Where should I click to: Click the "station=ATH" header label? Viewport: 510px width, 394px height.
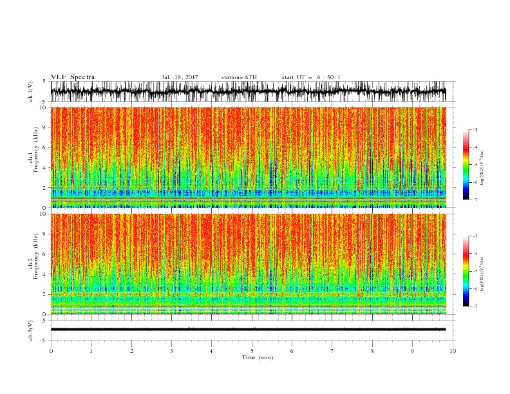239,77
